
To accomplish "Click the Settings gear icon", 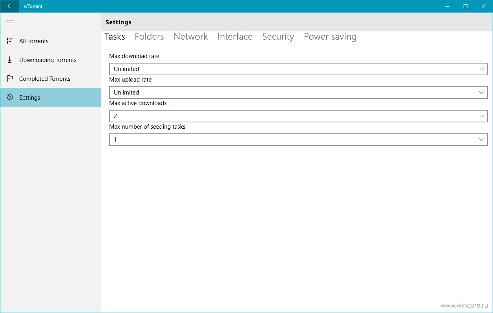I will 10,97.
